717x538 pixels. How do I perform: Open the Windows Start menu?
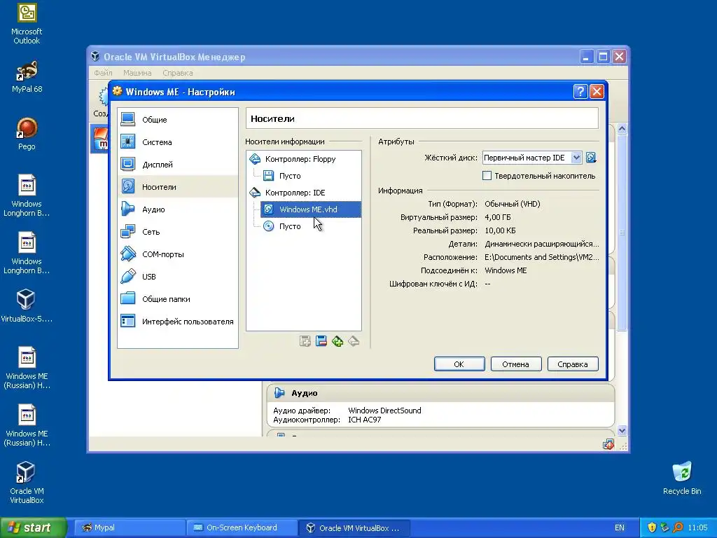coord(34,527)
